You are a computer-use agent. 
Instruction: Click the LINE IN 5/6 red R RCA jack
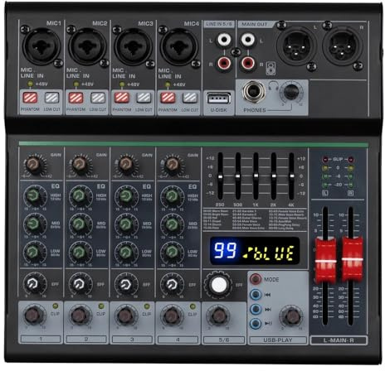click(224, 63)
